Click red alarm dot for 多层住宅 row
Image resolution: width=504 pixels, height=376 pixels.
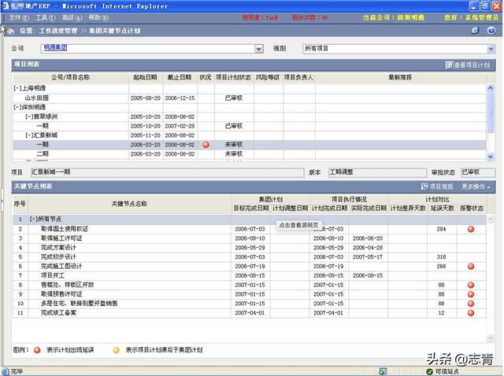coord(471,304)
